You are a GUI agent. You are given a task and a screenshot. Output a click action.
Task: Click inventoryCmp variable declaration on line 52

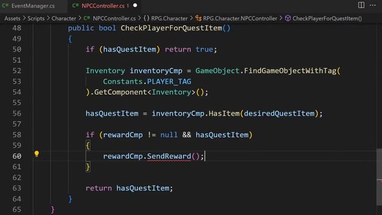[156, 70]
